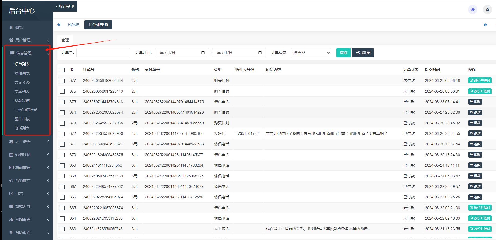Expand the 营销推广 menu chevron
Image resolution: width=496 pixels, height=240 pixels.
click(48, 181)
